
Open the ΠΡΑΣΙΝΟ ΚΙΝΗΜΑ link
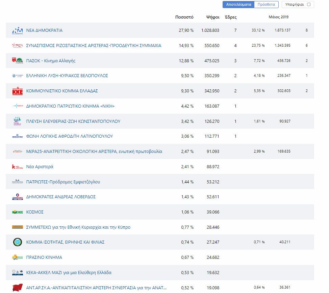pos(44,257)
